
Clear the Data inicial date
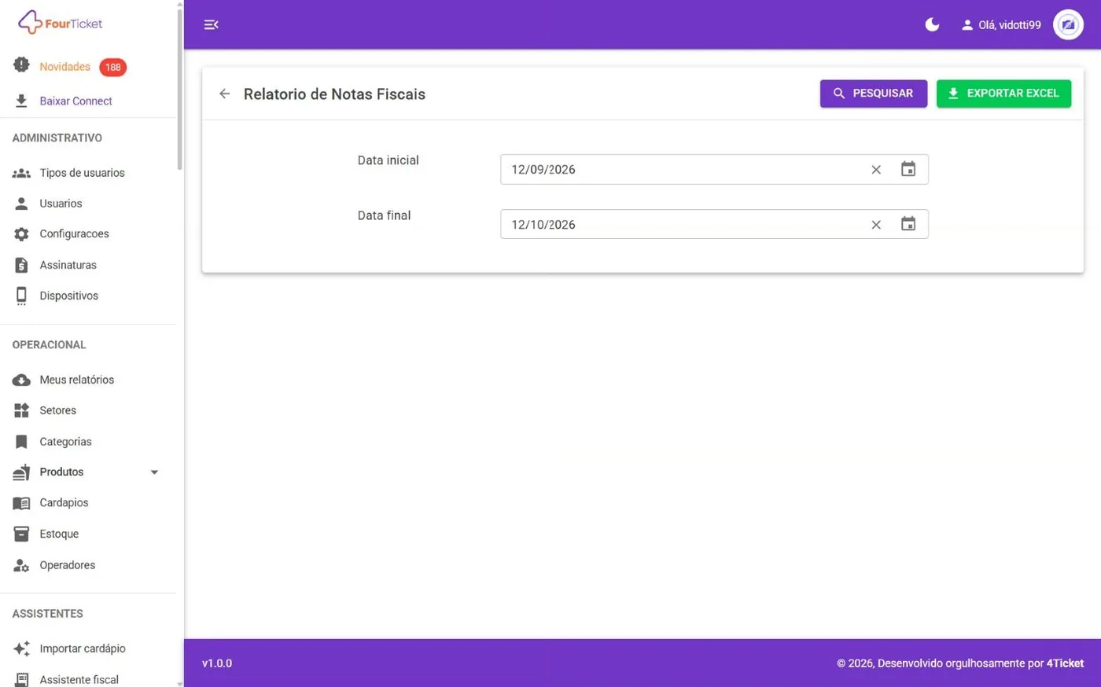click(876, 170)
